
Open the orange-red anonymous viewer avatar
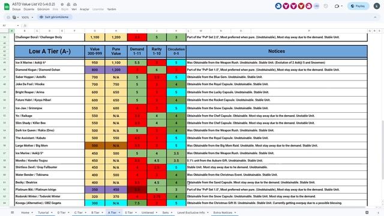[x=301, y=6]
